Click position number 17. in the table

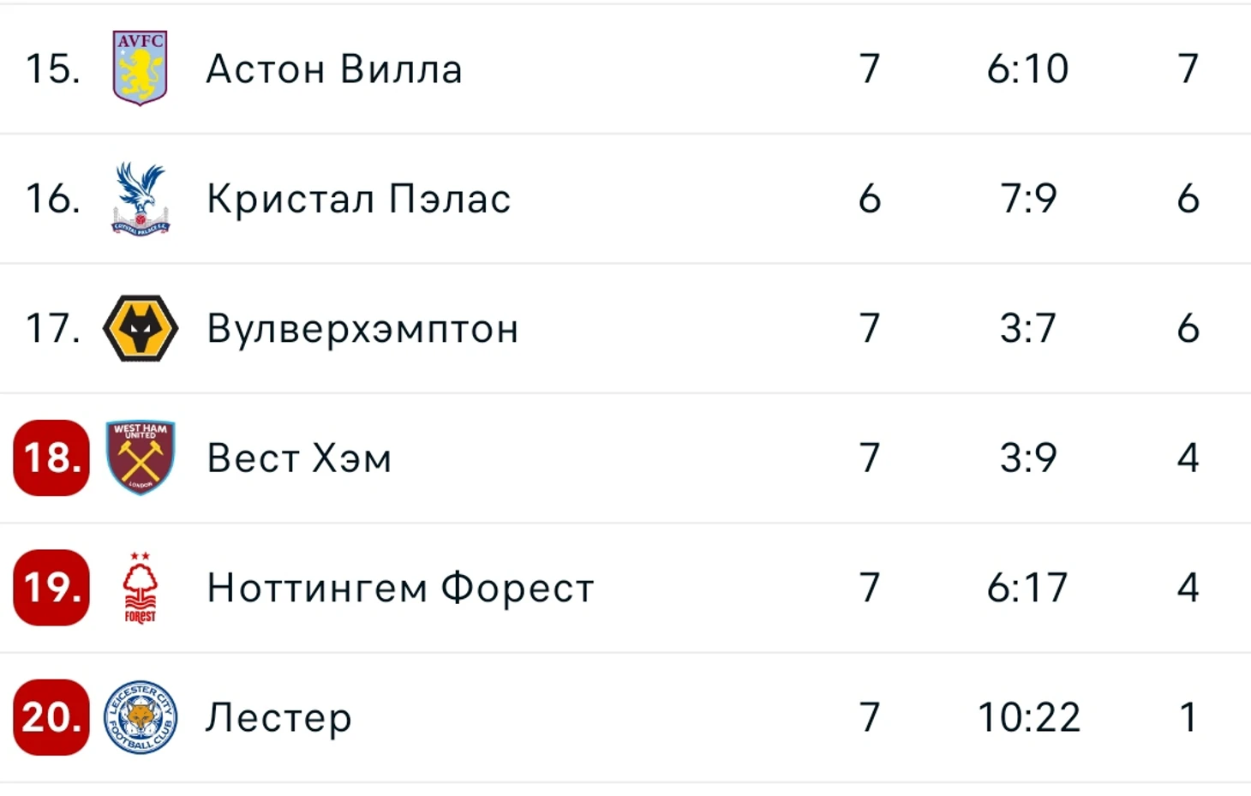pos(53,328)
